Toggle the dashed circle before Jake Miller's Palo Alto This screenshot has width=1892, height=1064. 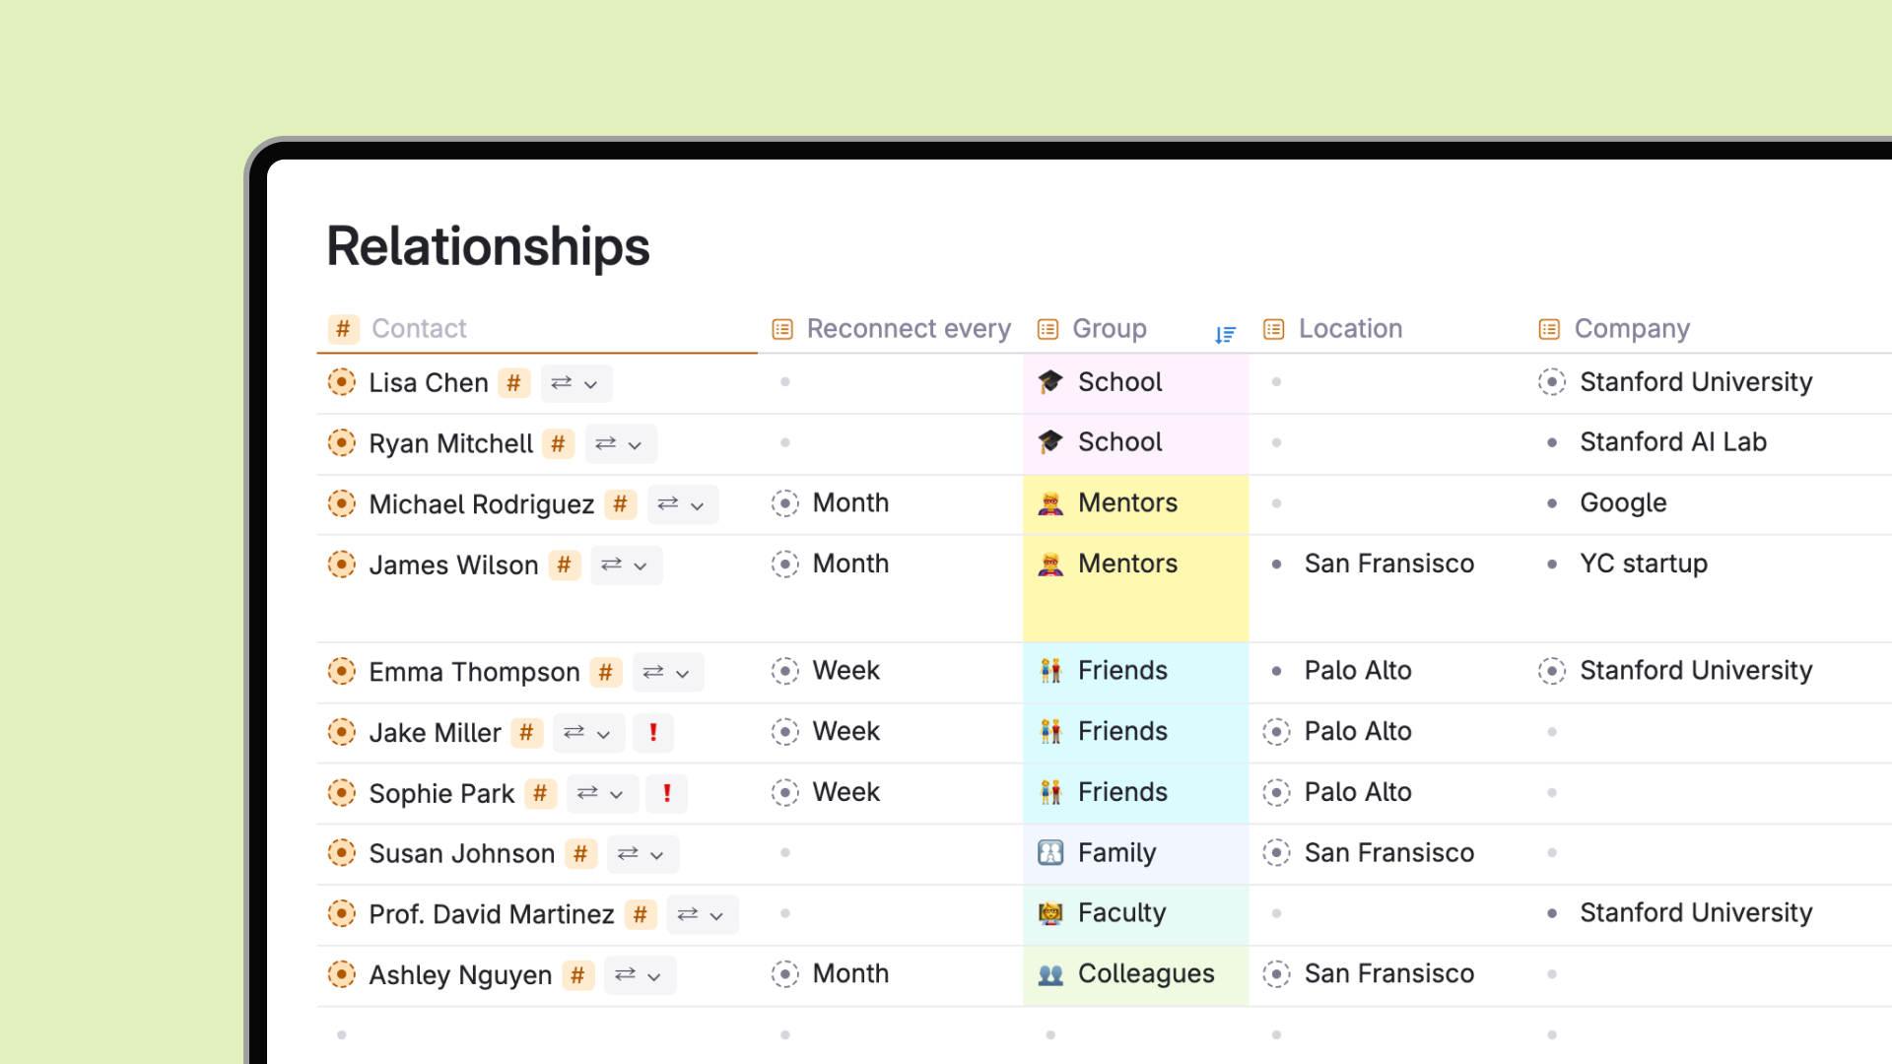pyautogui.click(x=1276, y=732)
